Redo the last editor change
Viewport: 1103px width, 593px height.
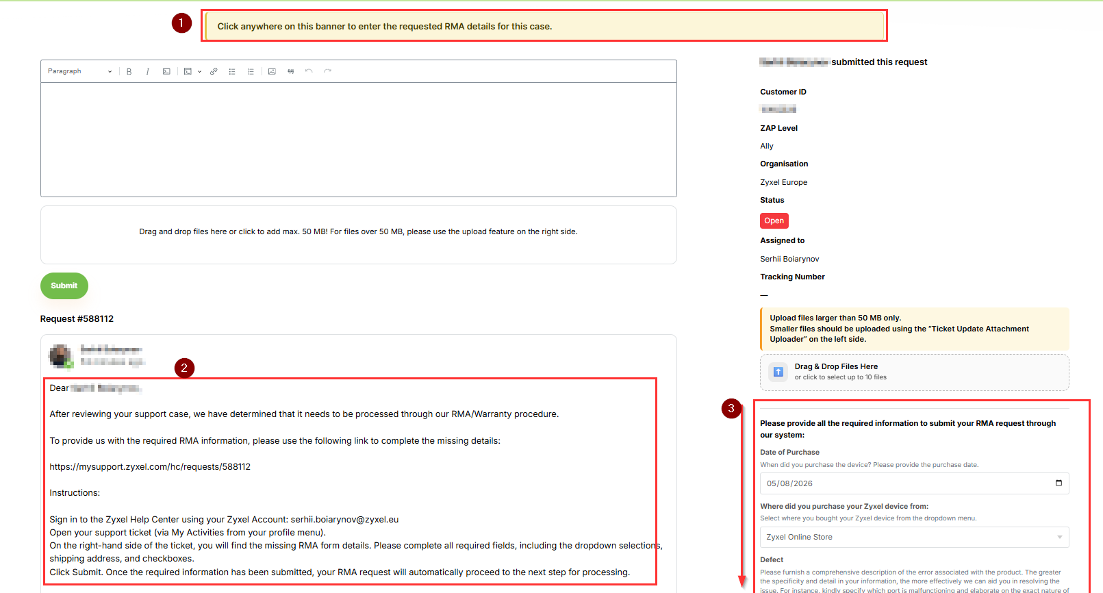coord(327,71)
